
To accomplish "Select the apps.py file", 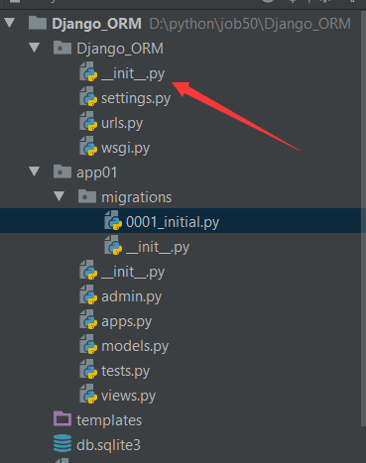I will (127, 321).
